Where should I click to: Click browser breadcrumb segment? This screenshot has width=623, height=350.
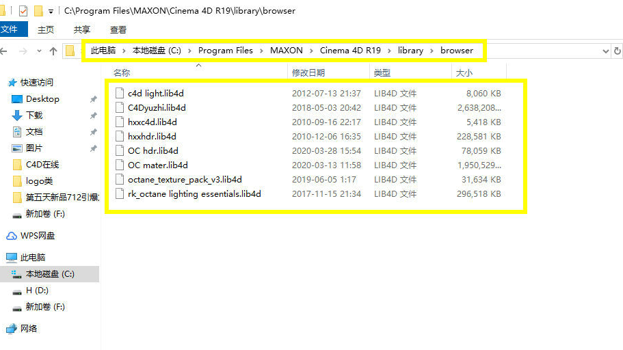pos(457,51)
